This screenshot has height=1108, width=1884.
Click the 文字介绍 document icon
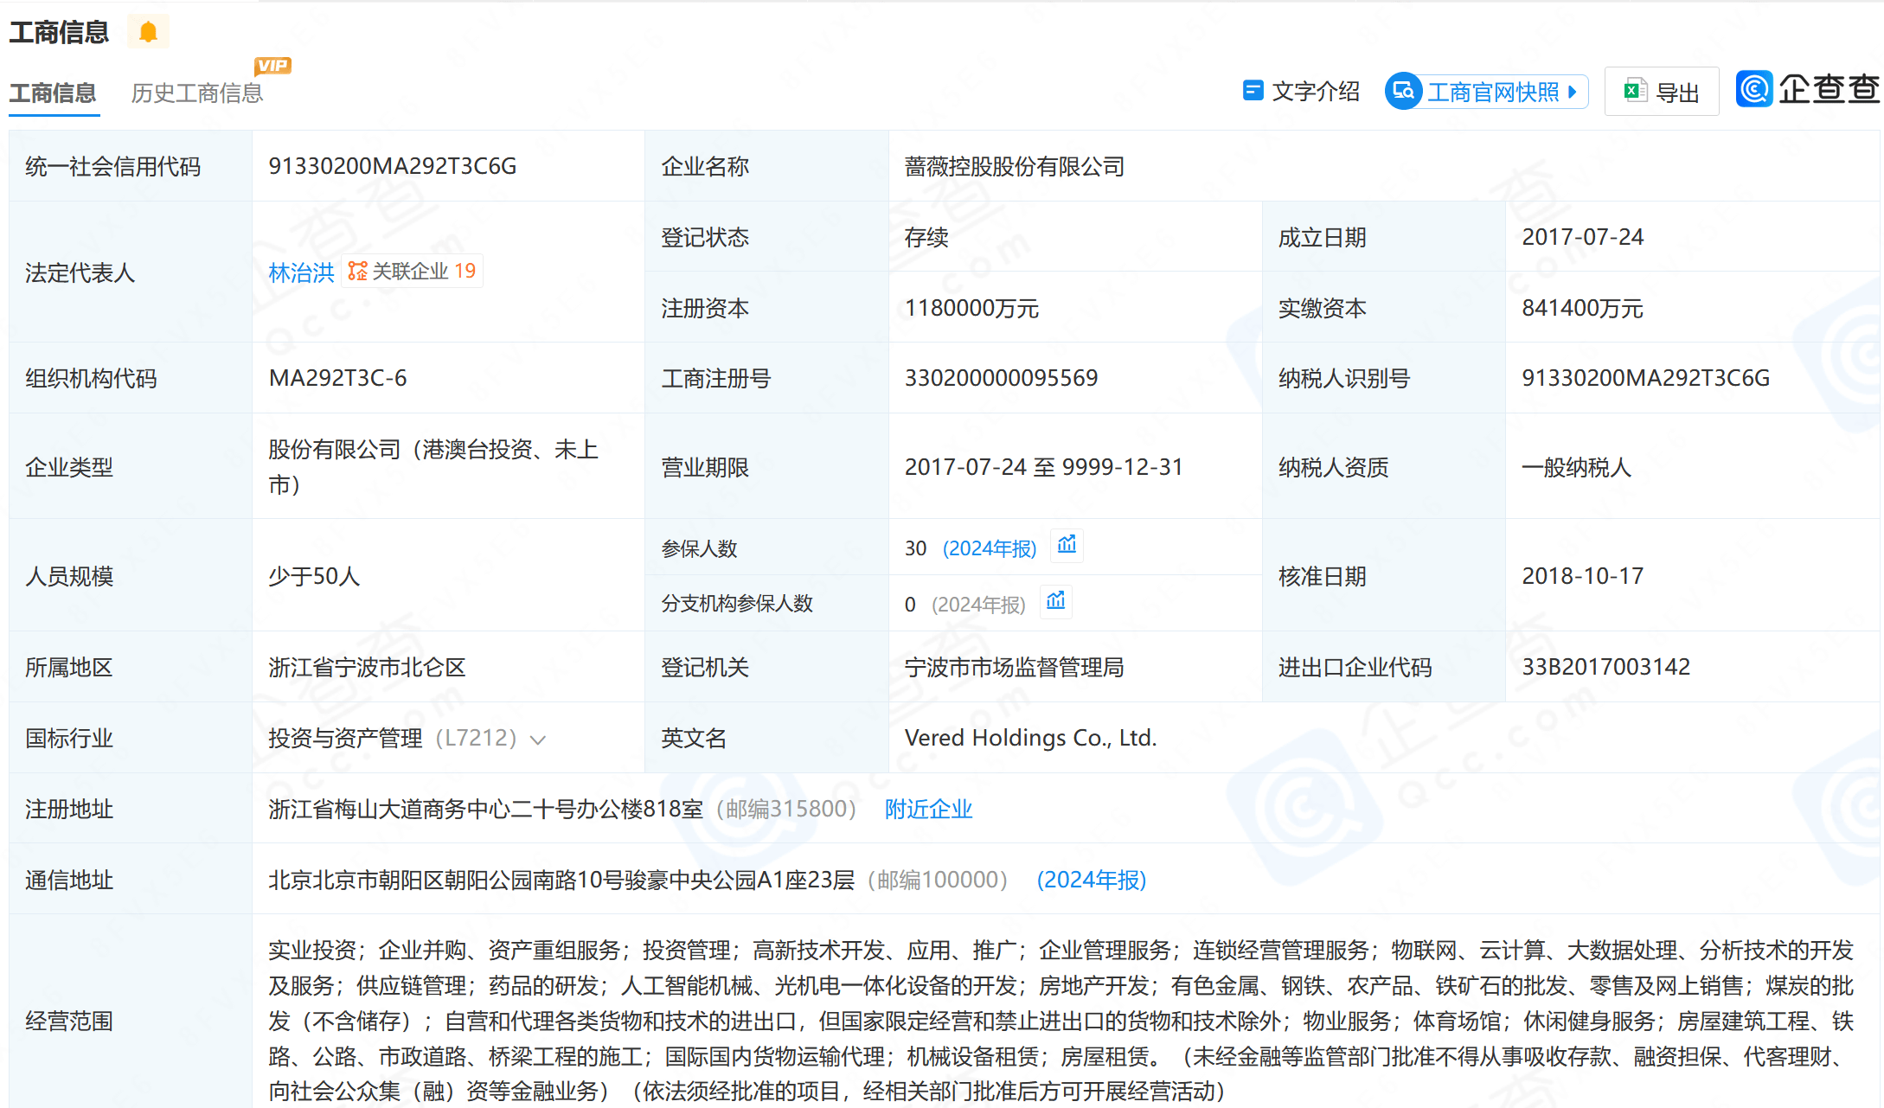click(x=1253, y=91)
